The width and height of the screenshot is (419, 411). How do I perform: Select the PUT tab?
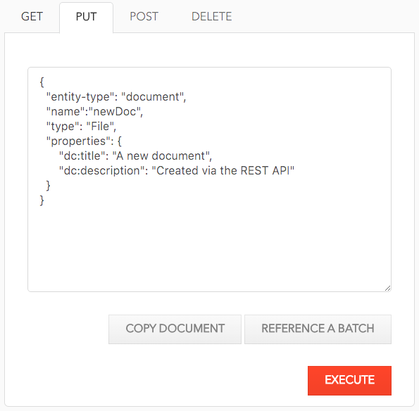(x=86, y=17)
